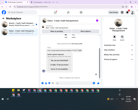Open the Chrome three-dot menu
The width and height of the screenshot is (138, 110).
pos(136,7)
